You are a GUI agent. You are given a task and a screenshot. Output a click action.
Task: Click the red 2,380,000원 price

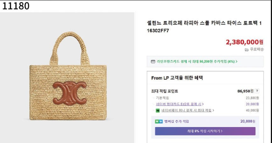(245, 42)
